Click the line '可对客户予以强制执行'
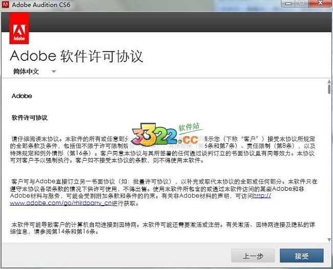The width and height of the screenshot is (333, 269). [107, 161]
